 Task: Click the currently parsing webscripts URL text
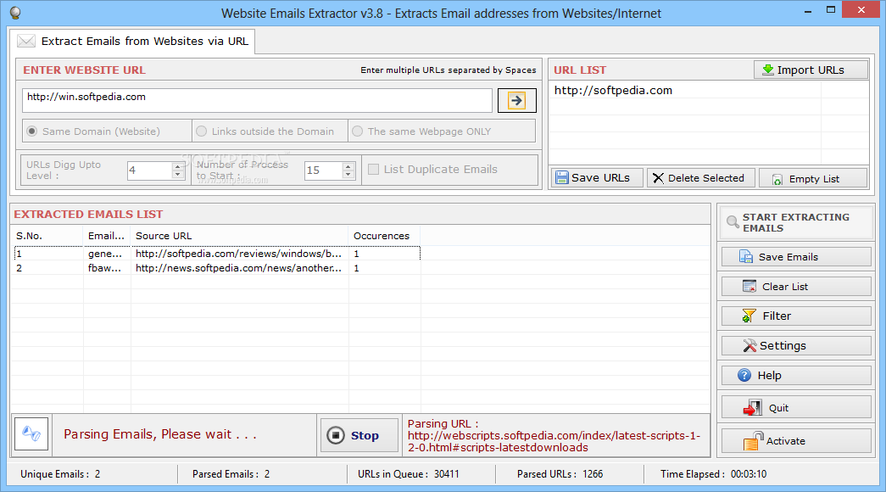554,441
